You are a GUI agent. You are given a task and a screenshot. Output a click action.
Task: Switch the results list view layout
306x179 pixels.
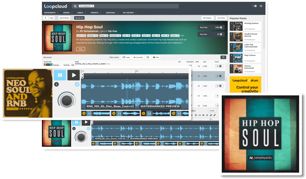(223, 57)
